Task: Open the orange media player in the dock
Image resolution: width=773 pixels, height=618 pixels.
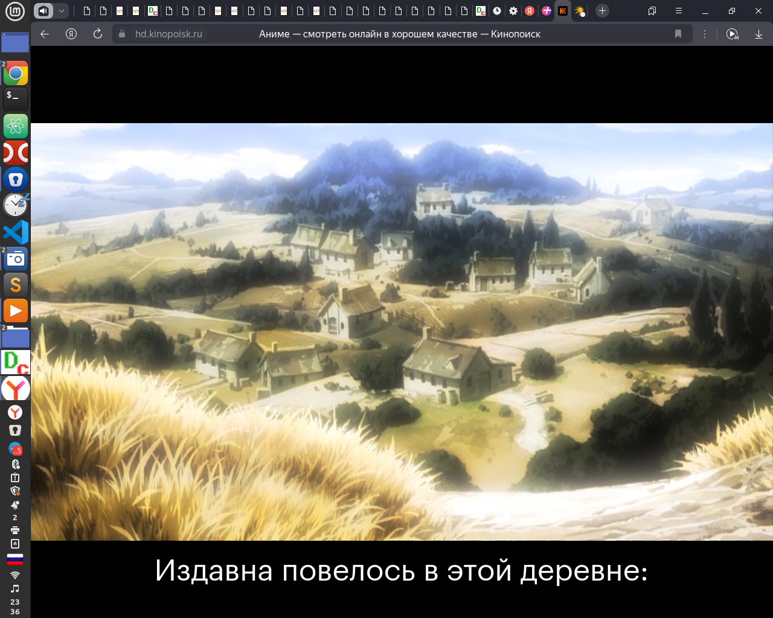Action: pyautogui.click(x=16, y=311)
